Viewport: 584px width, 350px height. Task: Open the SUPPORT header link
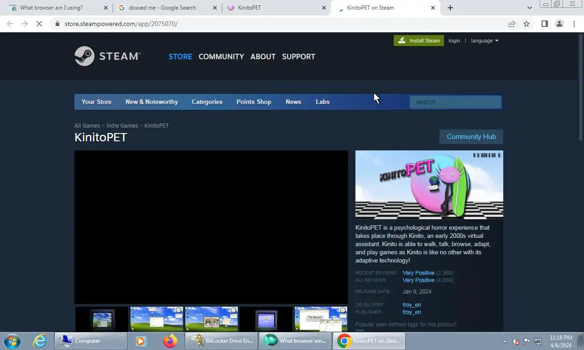click(298, 57)
